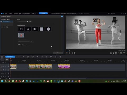Select the red dancer motion-tracking mask thumbnail
Image resolution: width=127 pixels, height=95 pixels.
[21, 35]
